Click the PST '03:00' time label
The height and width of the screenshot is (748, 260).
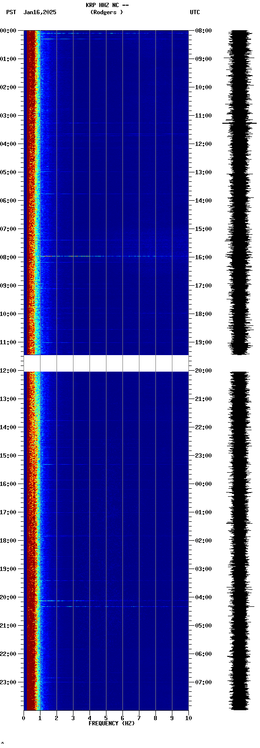pyautogui.click(x=8, y=116)
